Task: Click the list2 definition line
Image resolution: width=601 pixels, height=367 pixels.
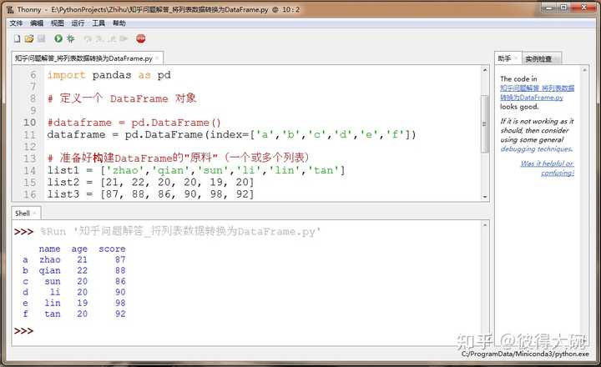Action: click(150, 182)
